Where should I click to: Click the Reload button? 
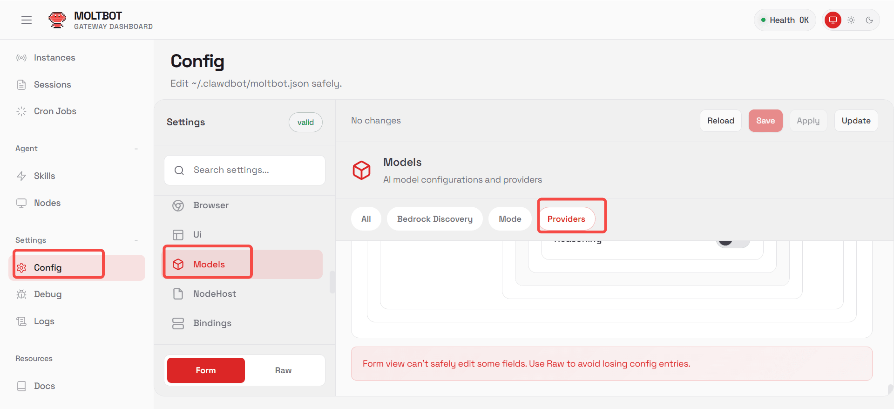[720, 121]
